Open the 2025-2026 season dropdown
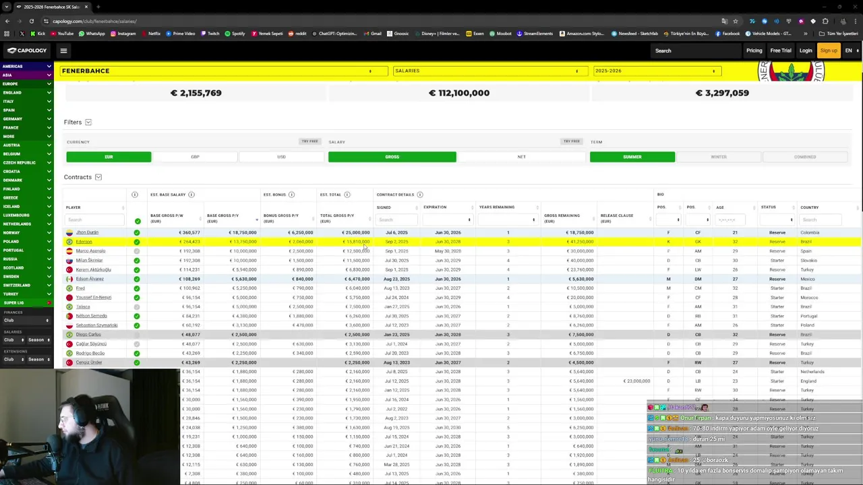Image resolution: width=863 pixels, height=485 pixels. (657, 71)
